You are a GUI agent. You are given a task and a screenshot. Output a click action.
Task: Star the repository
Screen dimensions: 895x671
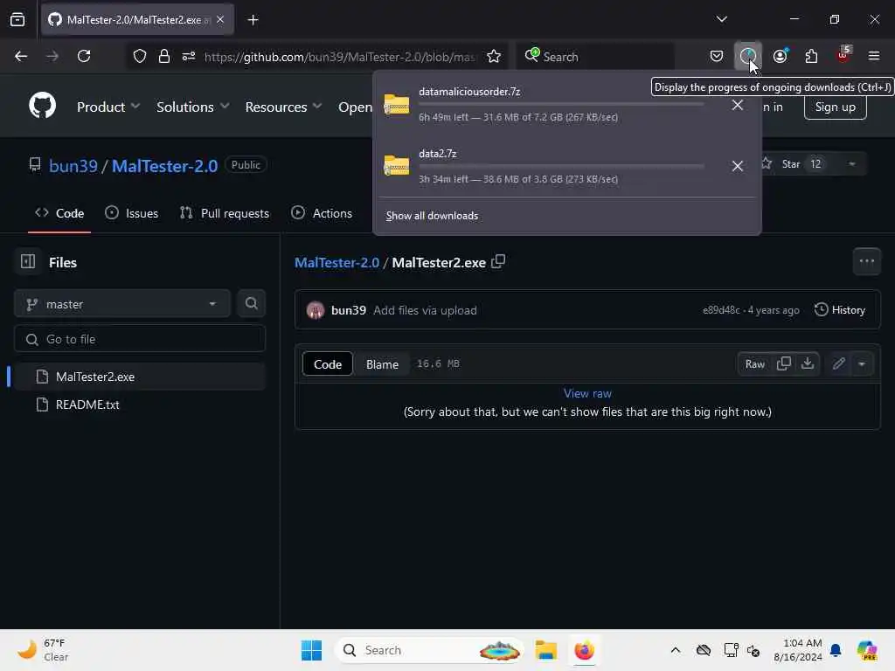pos(792,163)
